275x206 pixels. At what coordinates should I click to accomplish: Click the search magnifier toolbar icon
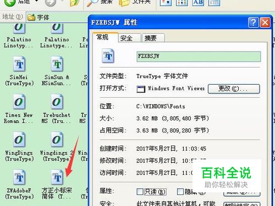click(x=92, y=3)
